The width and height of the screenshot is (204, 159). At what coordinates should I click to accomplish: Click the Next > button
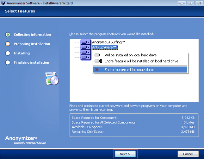[x=125, y=154]
